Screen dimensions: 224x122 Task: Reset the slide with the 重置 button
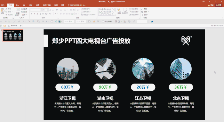click(24, 12)
